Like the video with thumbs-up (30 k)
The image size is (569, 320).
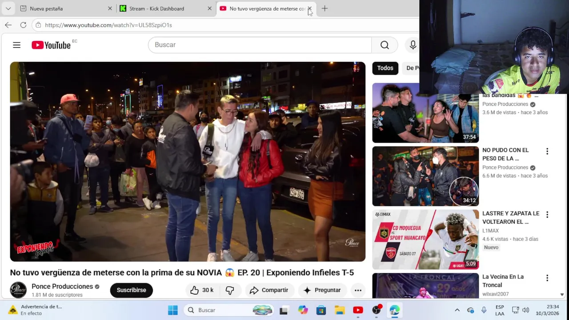click(x=202, y=290)
